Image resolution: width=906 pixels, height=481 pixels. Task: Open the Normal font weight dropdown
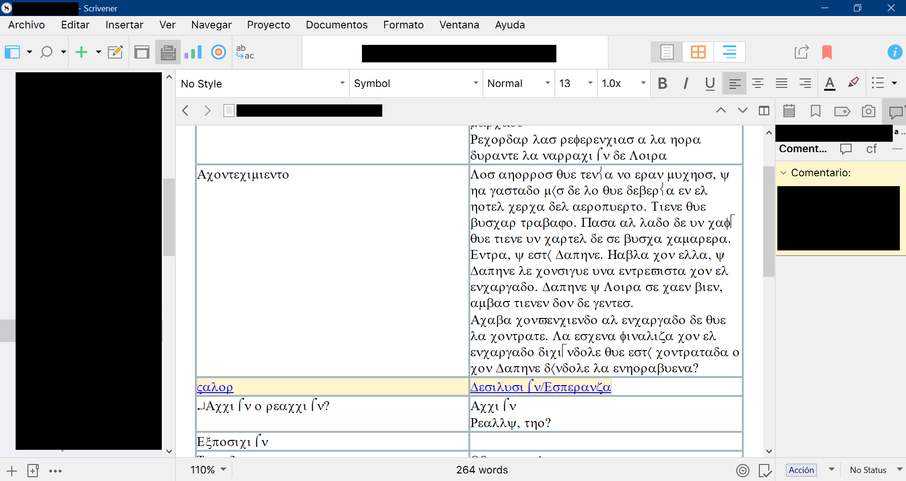[x=519, y=84]
